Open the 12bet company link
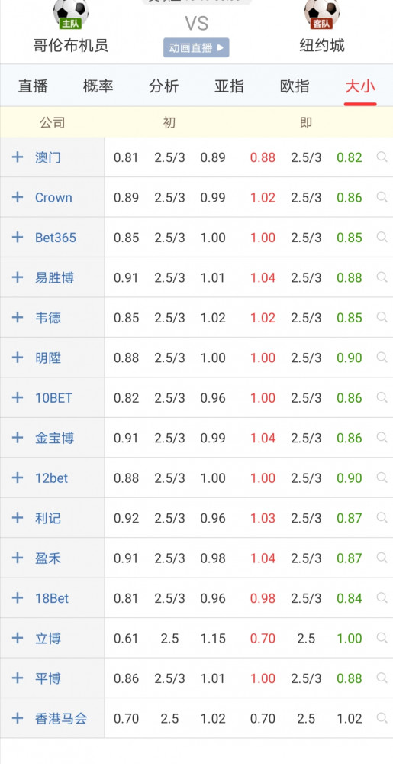The height and width of the screenshot is (764, 393). 52,478
